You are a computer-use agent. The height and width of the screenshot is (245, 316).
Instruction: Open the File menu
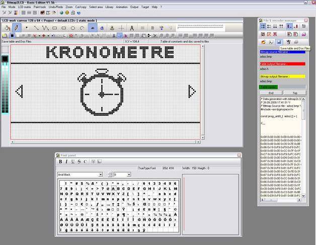click(4, 7)
